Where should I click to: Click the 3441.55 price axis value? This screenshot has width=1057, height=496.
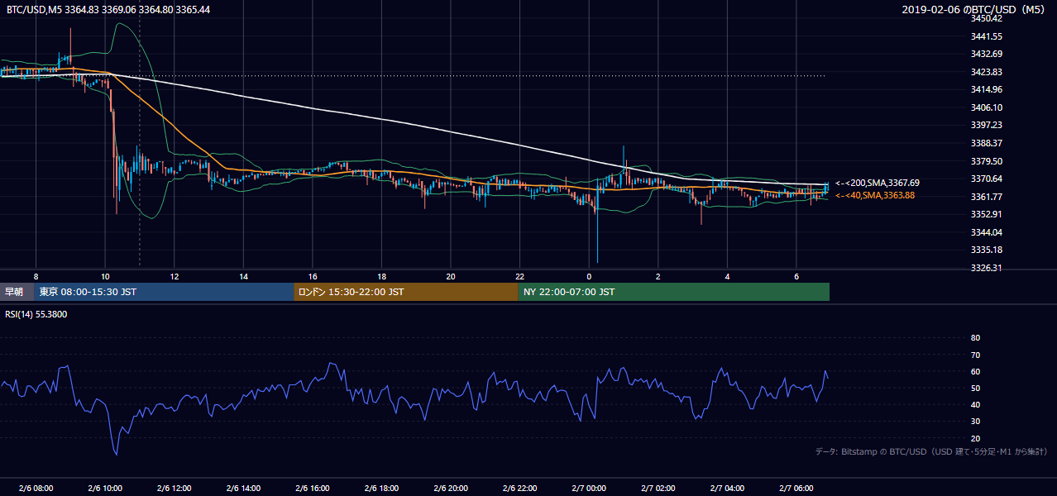[x=987, y=36]
